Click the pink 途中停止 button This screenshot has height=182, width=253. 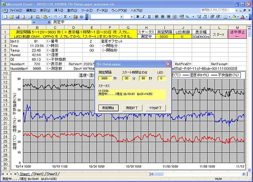pos(237,34)
